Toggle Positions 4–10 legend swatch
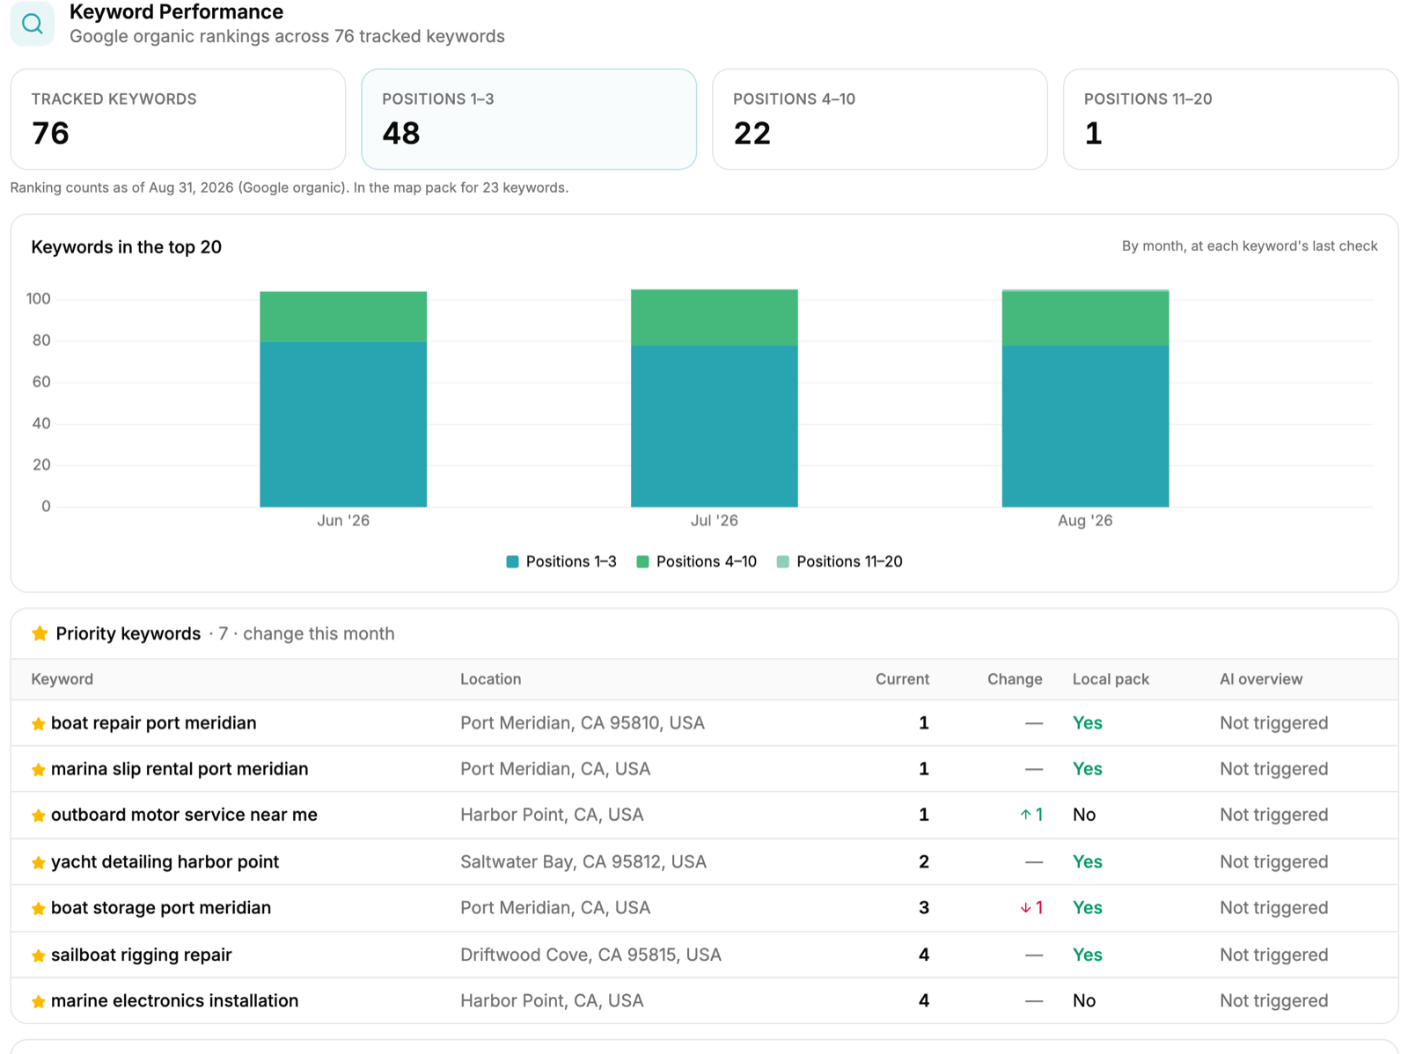The image size is (1408, 1054). click(x=642, y=561)
